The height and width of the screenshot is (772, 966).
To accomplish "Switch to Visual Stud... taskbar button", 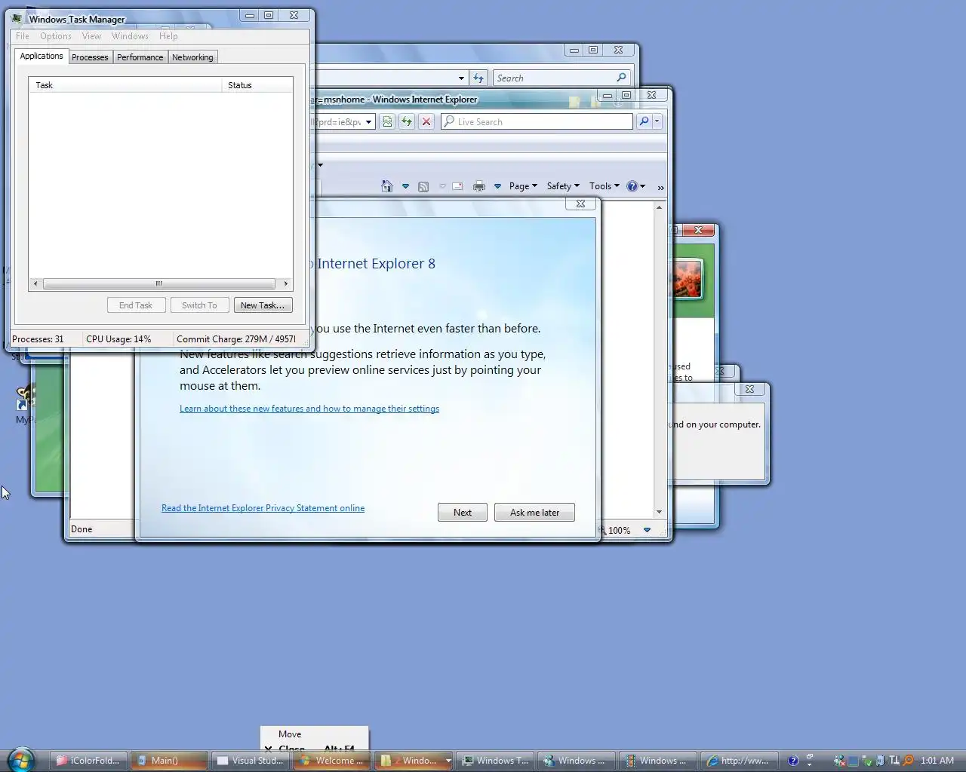I will tap(251, 761).
